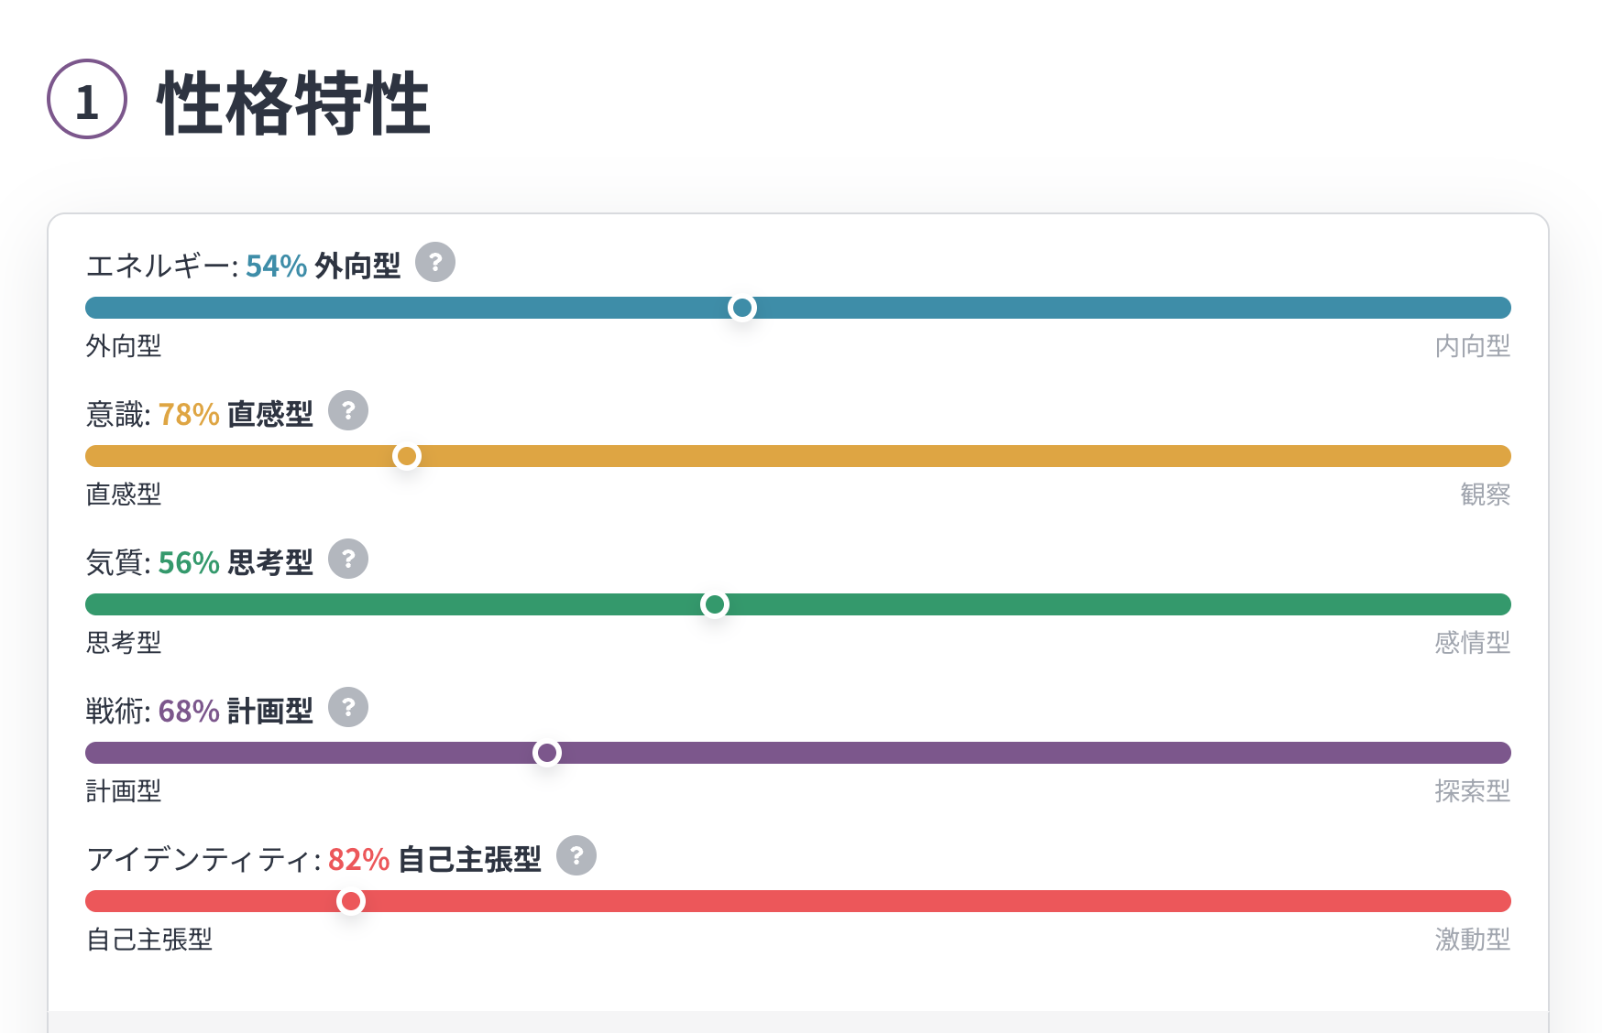
Task: Click the 観察 label under the yellow bar
Action: (1485, 495)
